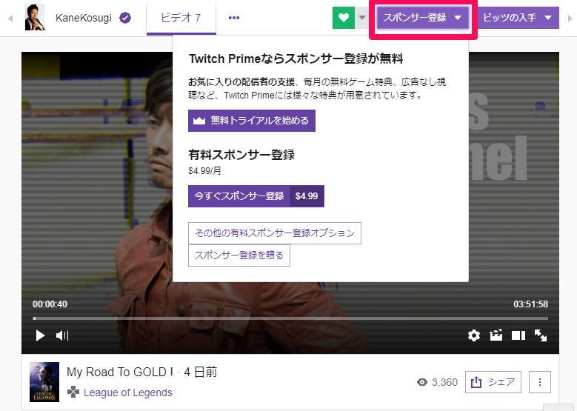This screenshot has width=577, height=411.
Task: Start the Twitch Prime 無料トライアルを始める button
Action: click(x=252, y=121)
